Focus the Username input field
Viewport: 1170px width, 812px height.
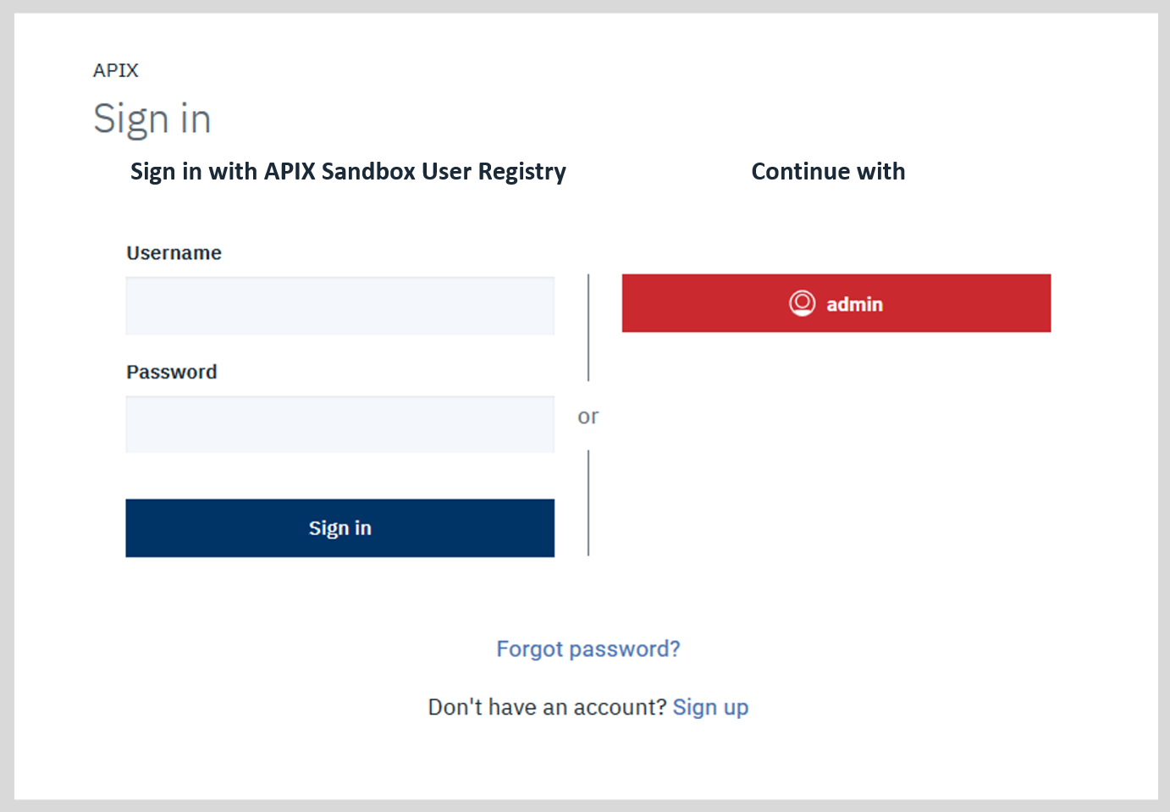pyautogui.click(x=340, y=306)
